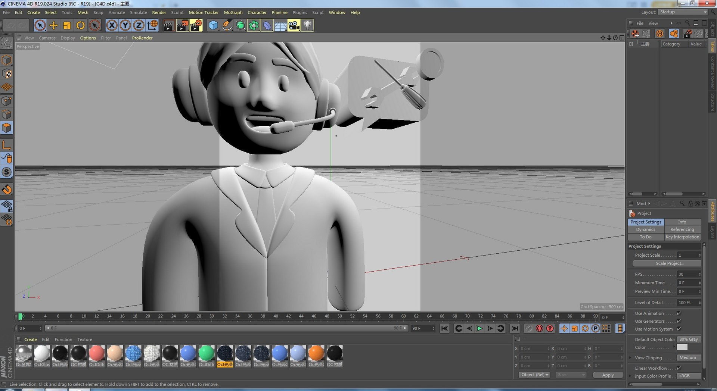The image size is (717, 391).
Task: Select Texture mode icon in left toolbar
Action: 7,74
